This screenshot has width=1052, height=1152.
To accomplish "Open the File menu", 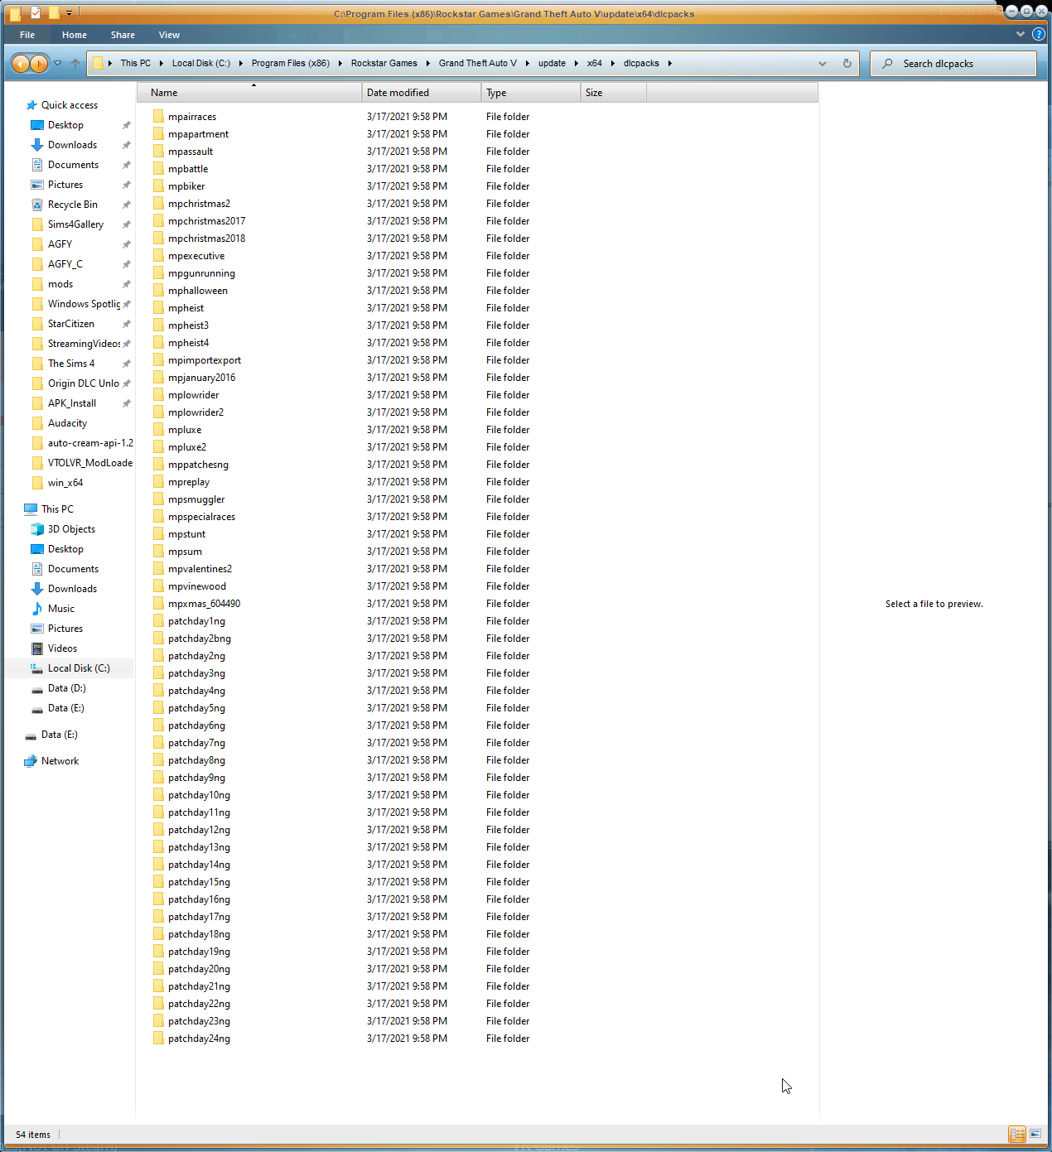I will point(27,35).
